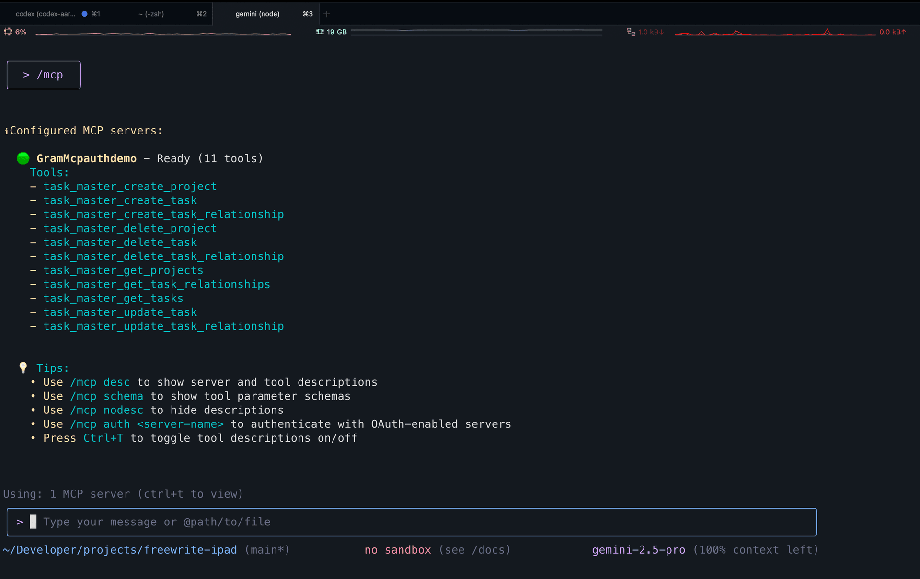Click the green Ready dot beside GramMcpauthdemo
Image resolution: width=920 pixels, height=579 pixels.
click(23, 158)
